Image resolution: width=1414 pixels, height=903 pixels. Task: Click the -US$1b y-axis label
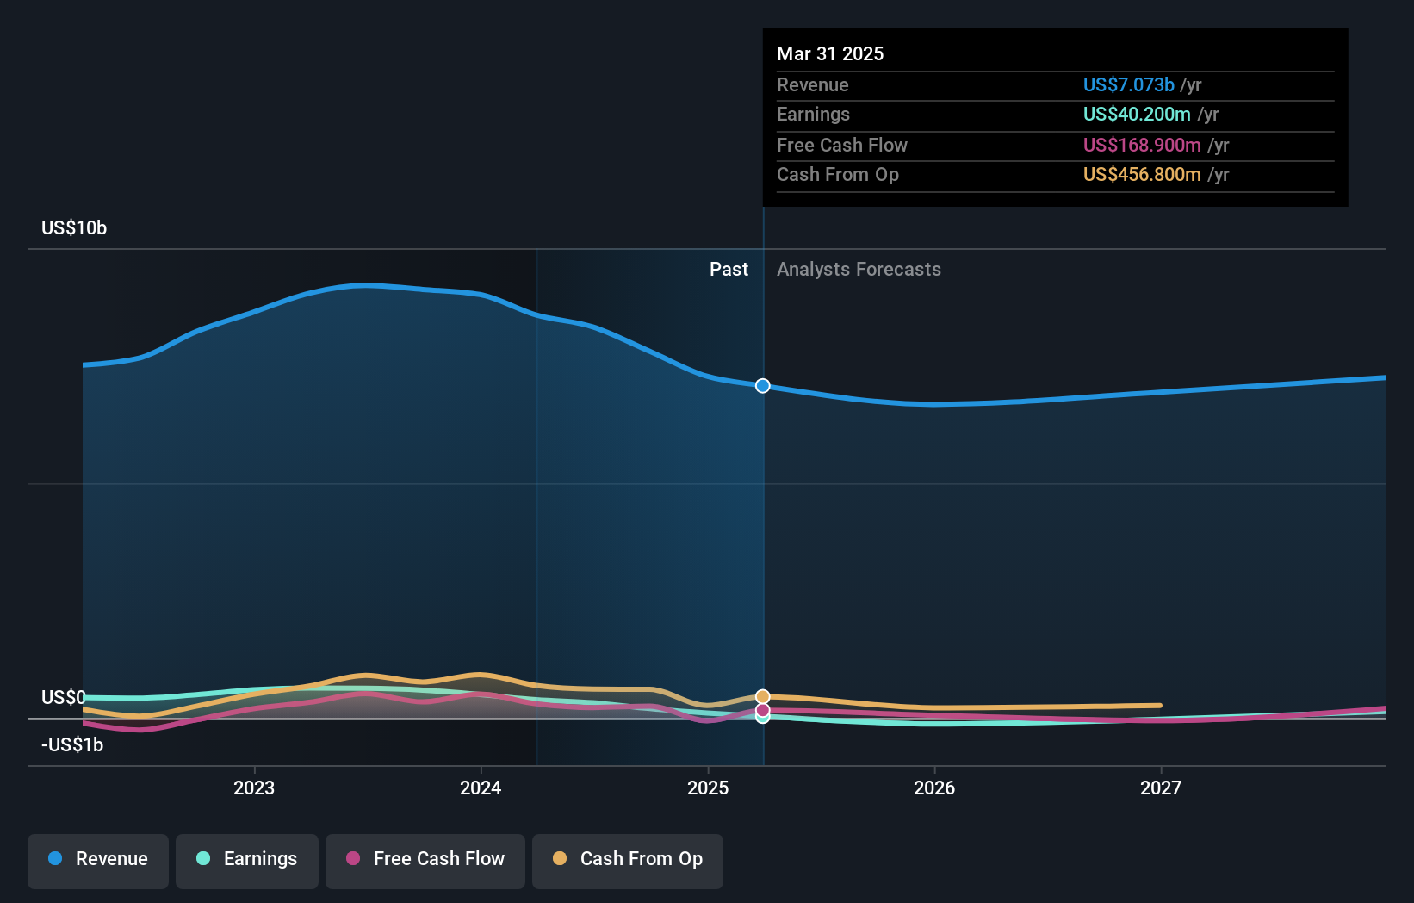pyautogui.click(x=72, y=745)
